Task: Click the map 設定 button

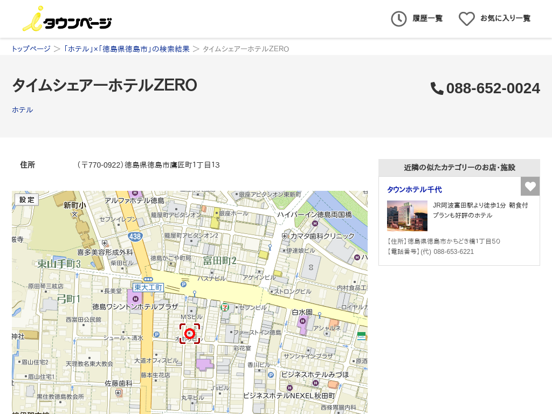Action: pos(27,200)
